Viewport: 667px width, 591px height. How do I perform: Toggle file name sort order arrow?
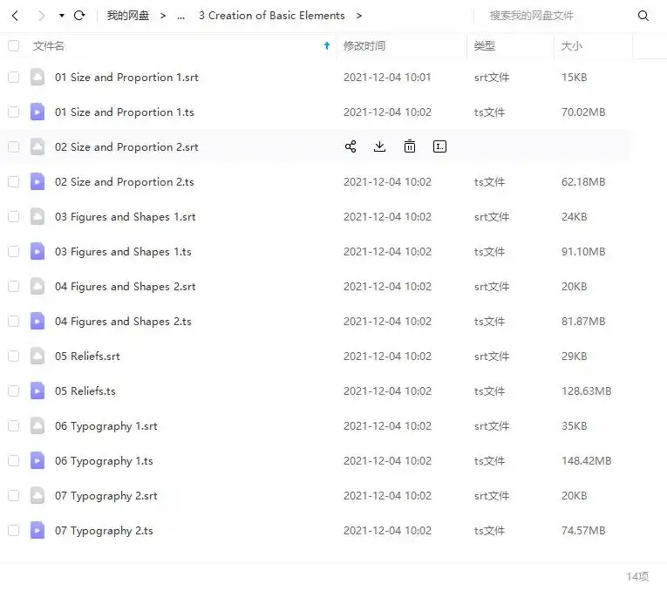click(x=327, y=45)
